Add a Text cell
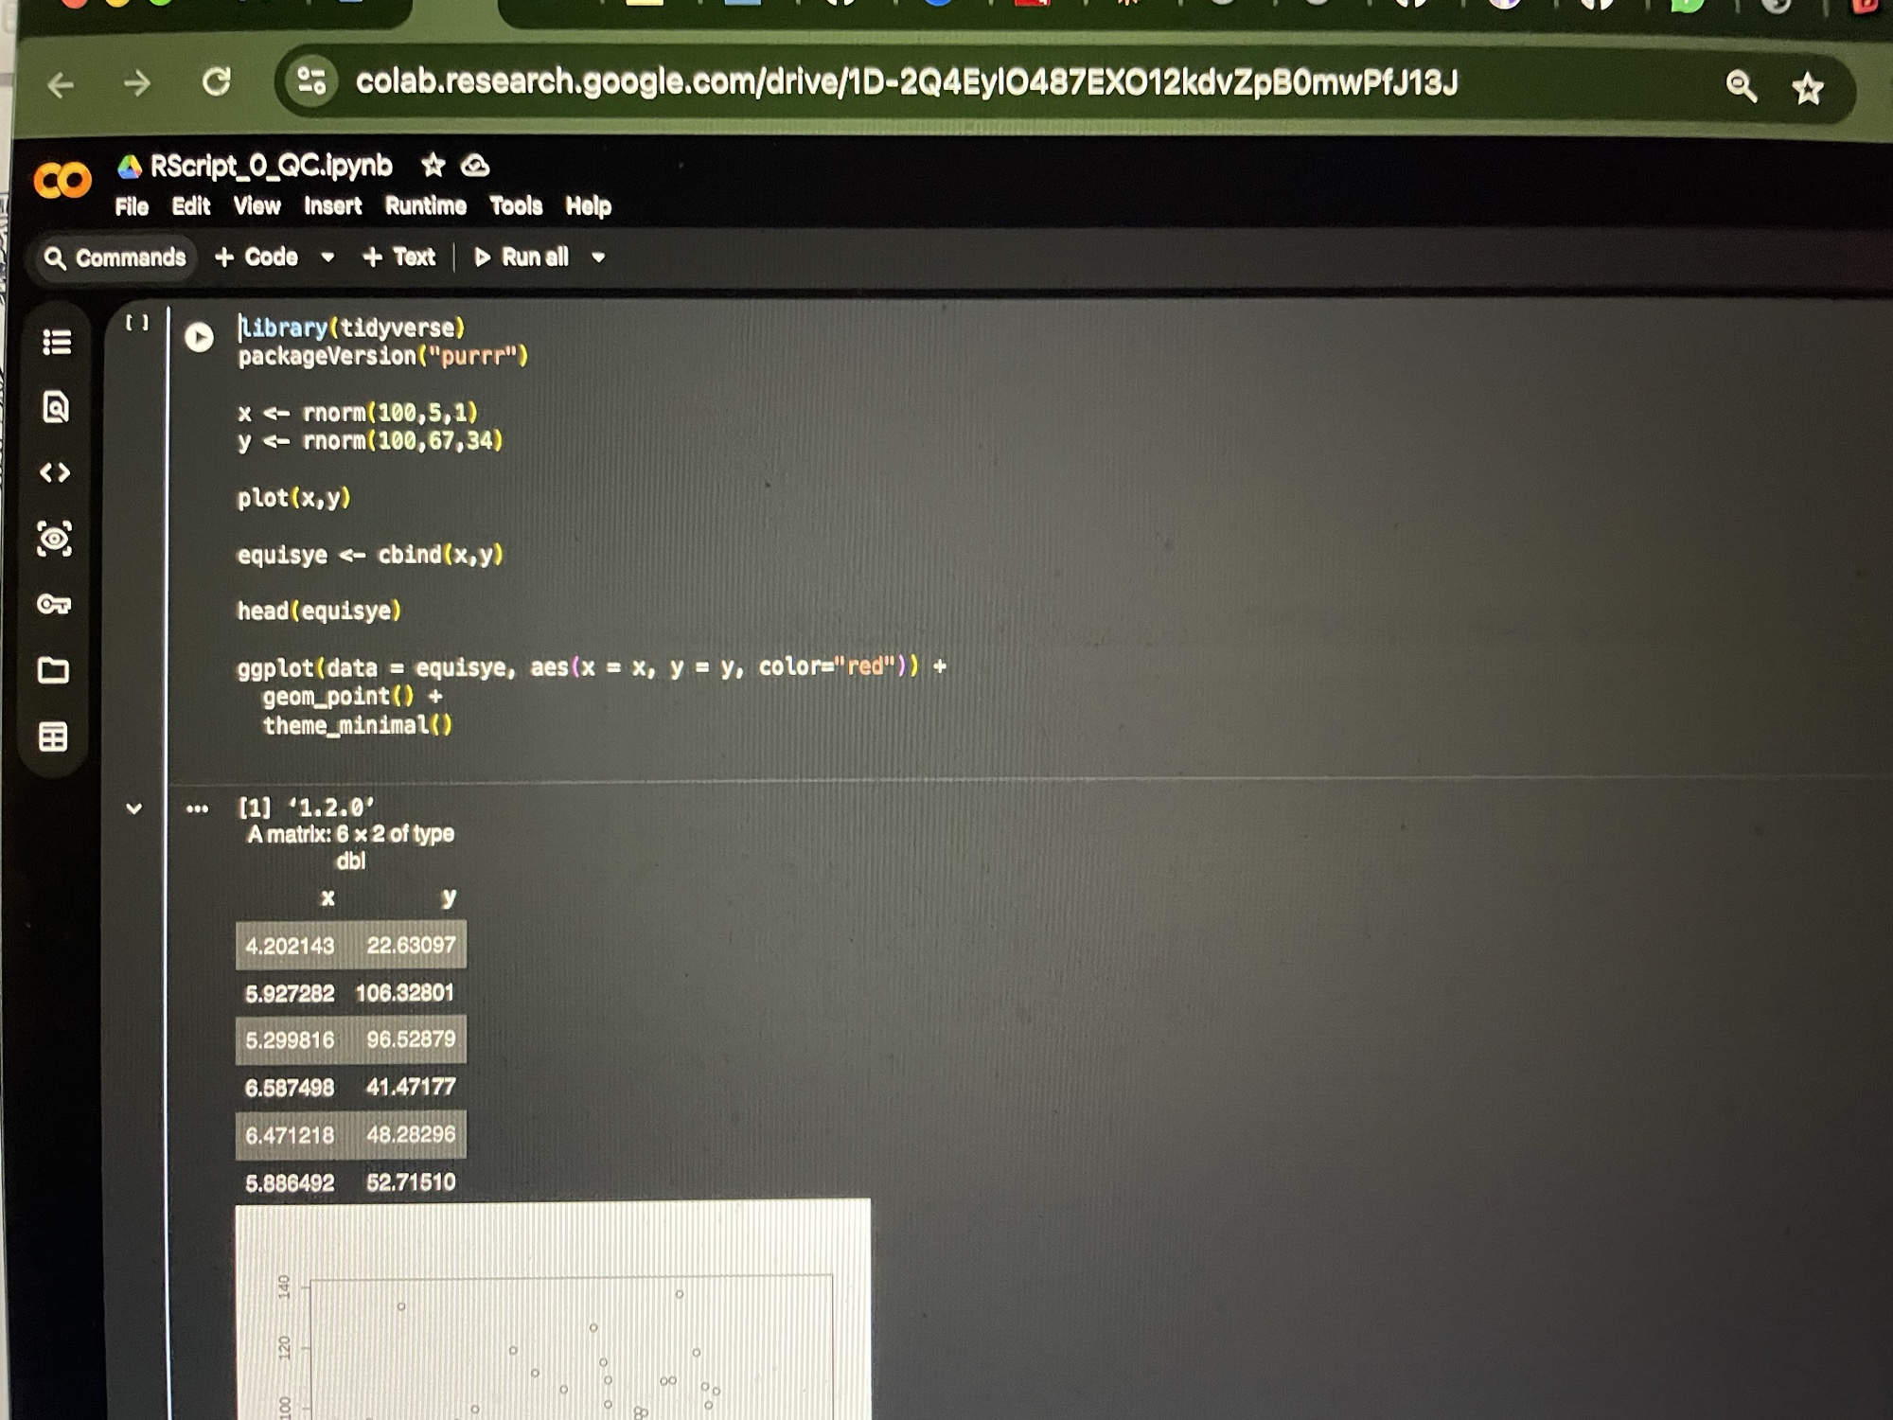The width and height of the screenshot is (1893, 1420). click(399, 257)
